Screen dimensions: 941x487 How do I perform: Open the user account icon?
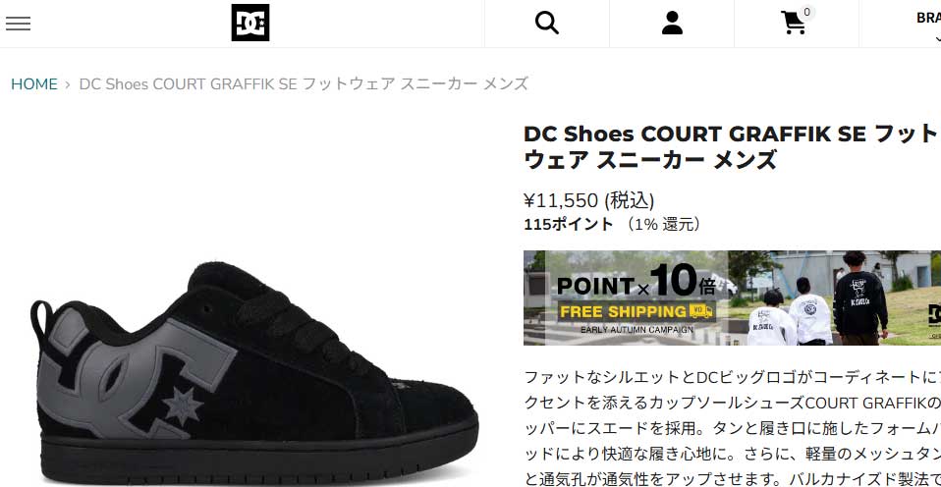pyautogui.click(x=672, y=24)
